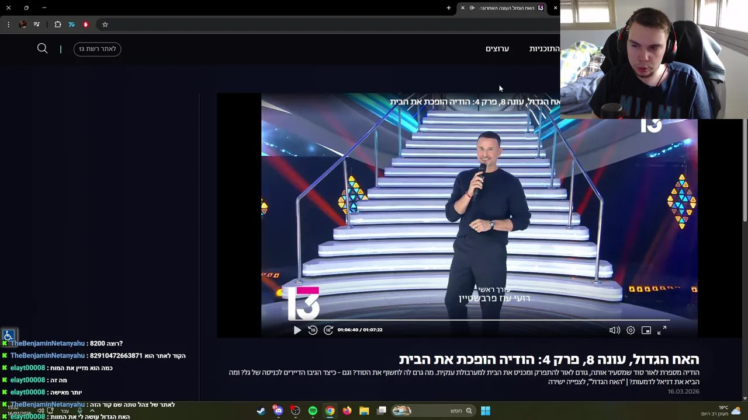The height and width of the screenshot is (420, 748).
Task: Click the episode description paragraph
Action: (x=464, y=377)
